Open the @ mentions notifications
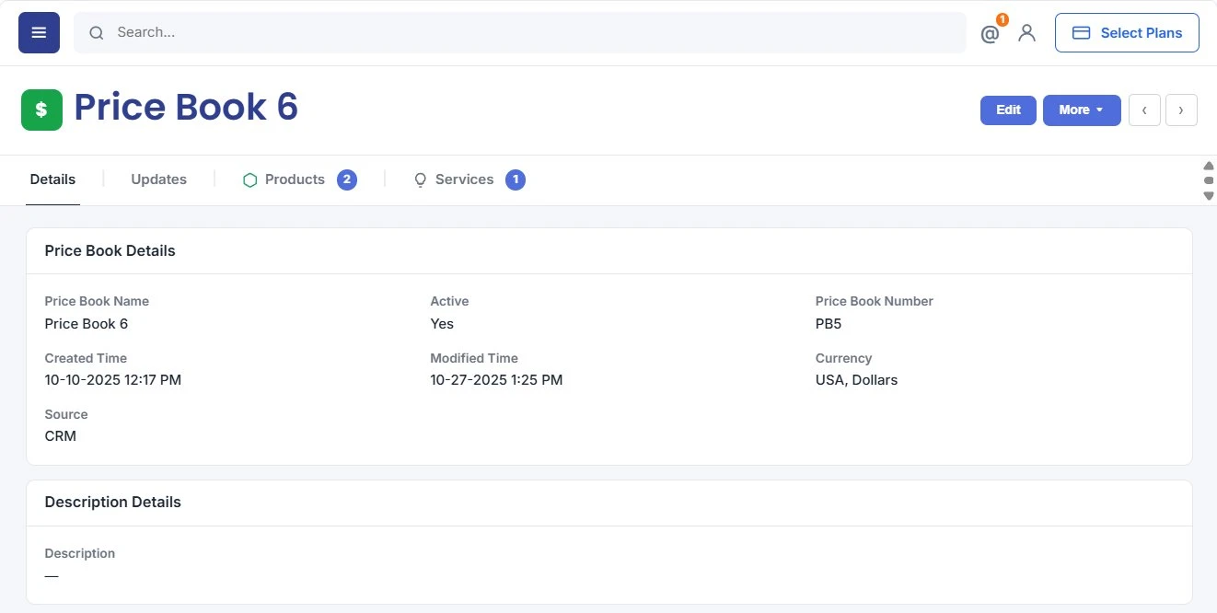The height and width of the screenshot is (613, 1217). tap(990, 34)
